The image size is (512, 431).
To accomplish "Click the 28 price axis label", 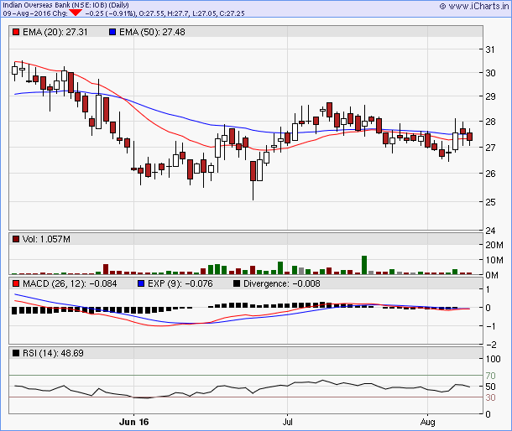I will 490,122.
